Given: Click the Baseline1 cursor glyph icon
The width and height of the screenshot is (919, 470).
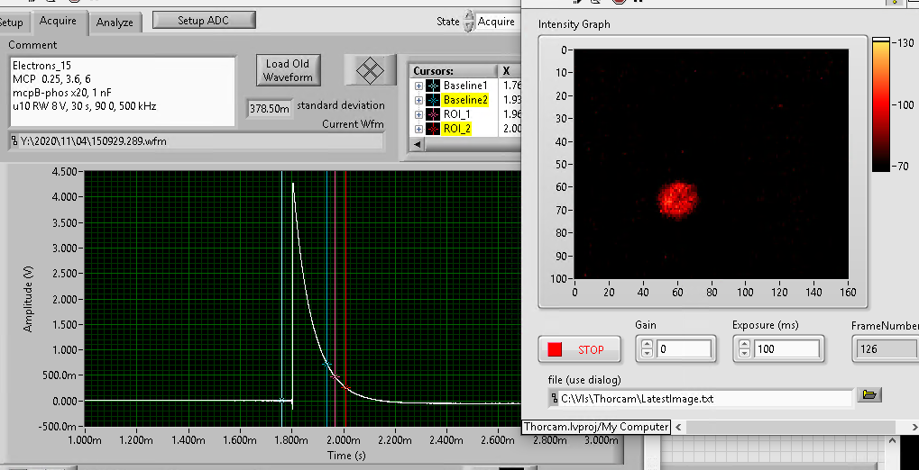Looking at the screenshot, I should (433, 86).
